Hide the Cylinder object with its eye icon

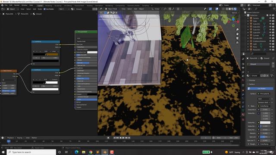[270, 35]
